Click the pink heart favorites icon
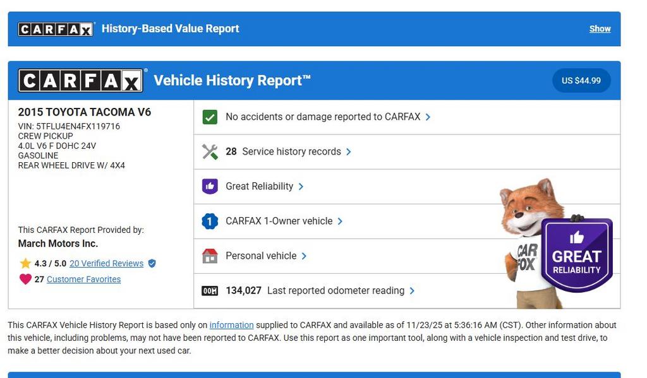 [25, 280]
